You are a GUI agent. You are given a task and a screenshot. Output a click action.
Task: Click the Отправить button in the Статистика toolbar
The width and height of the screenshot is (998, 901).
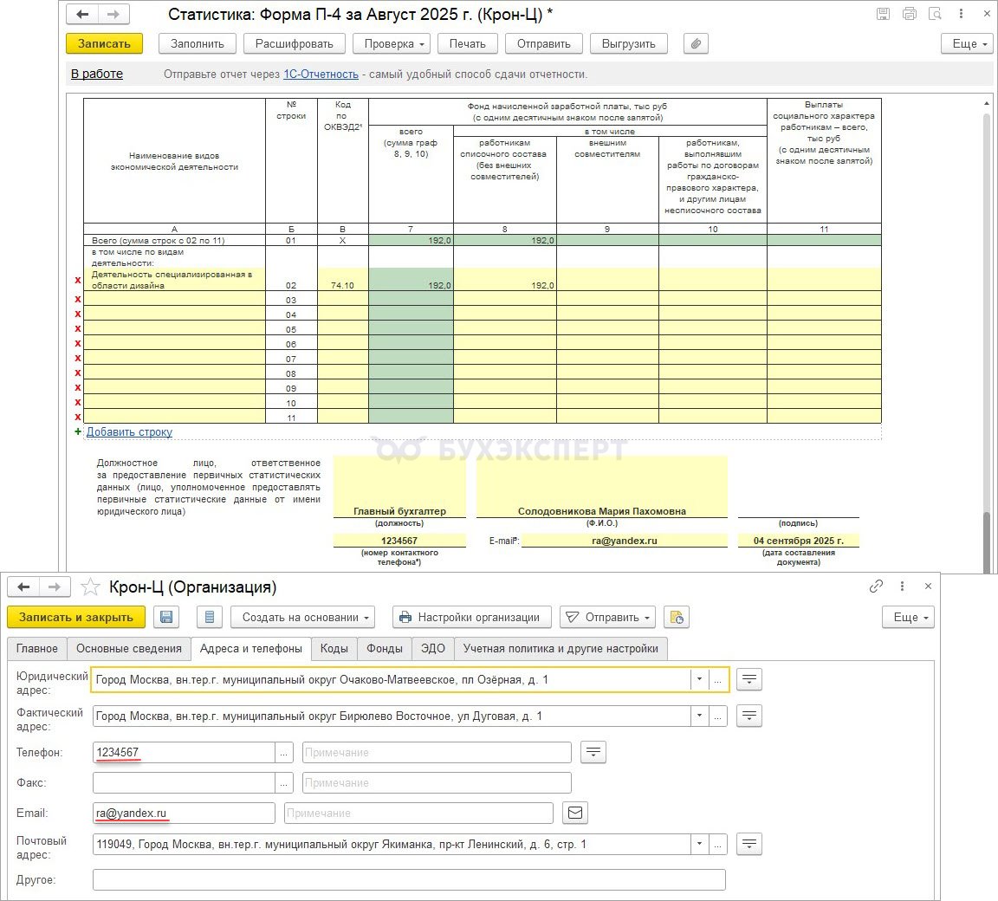point(543,44)
